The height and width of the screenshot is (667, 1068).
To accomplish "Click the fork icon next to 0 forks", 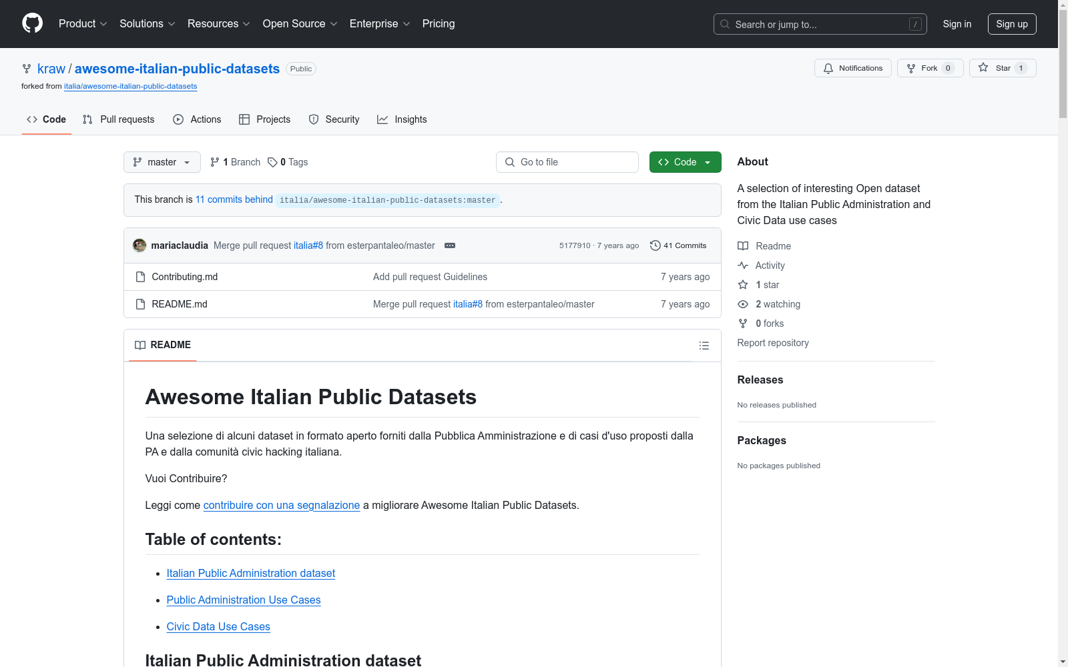I will (x=743, y=323).
